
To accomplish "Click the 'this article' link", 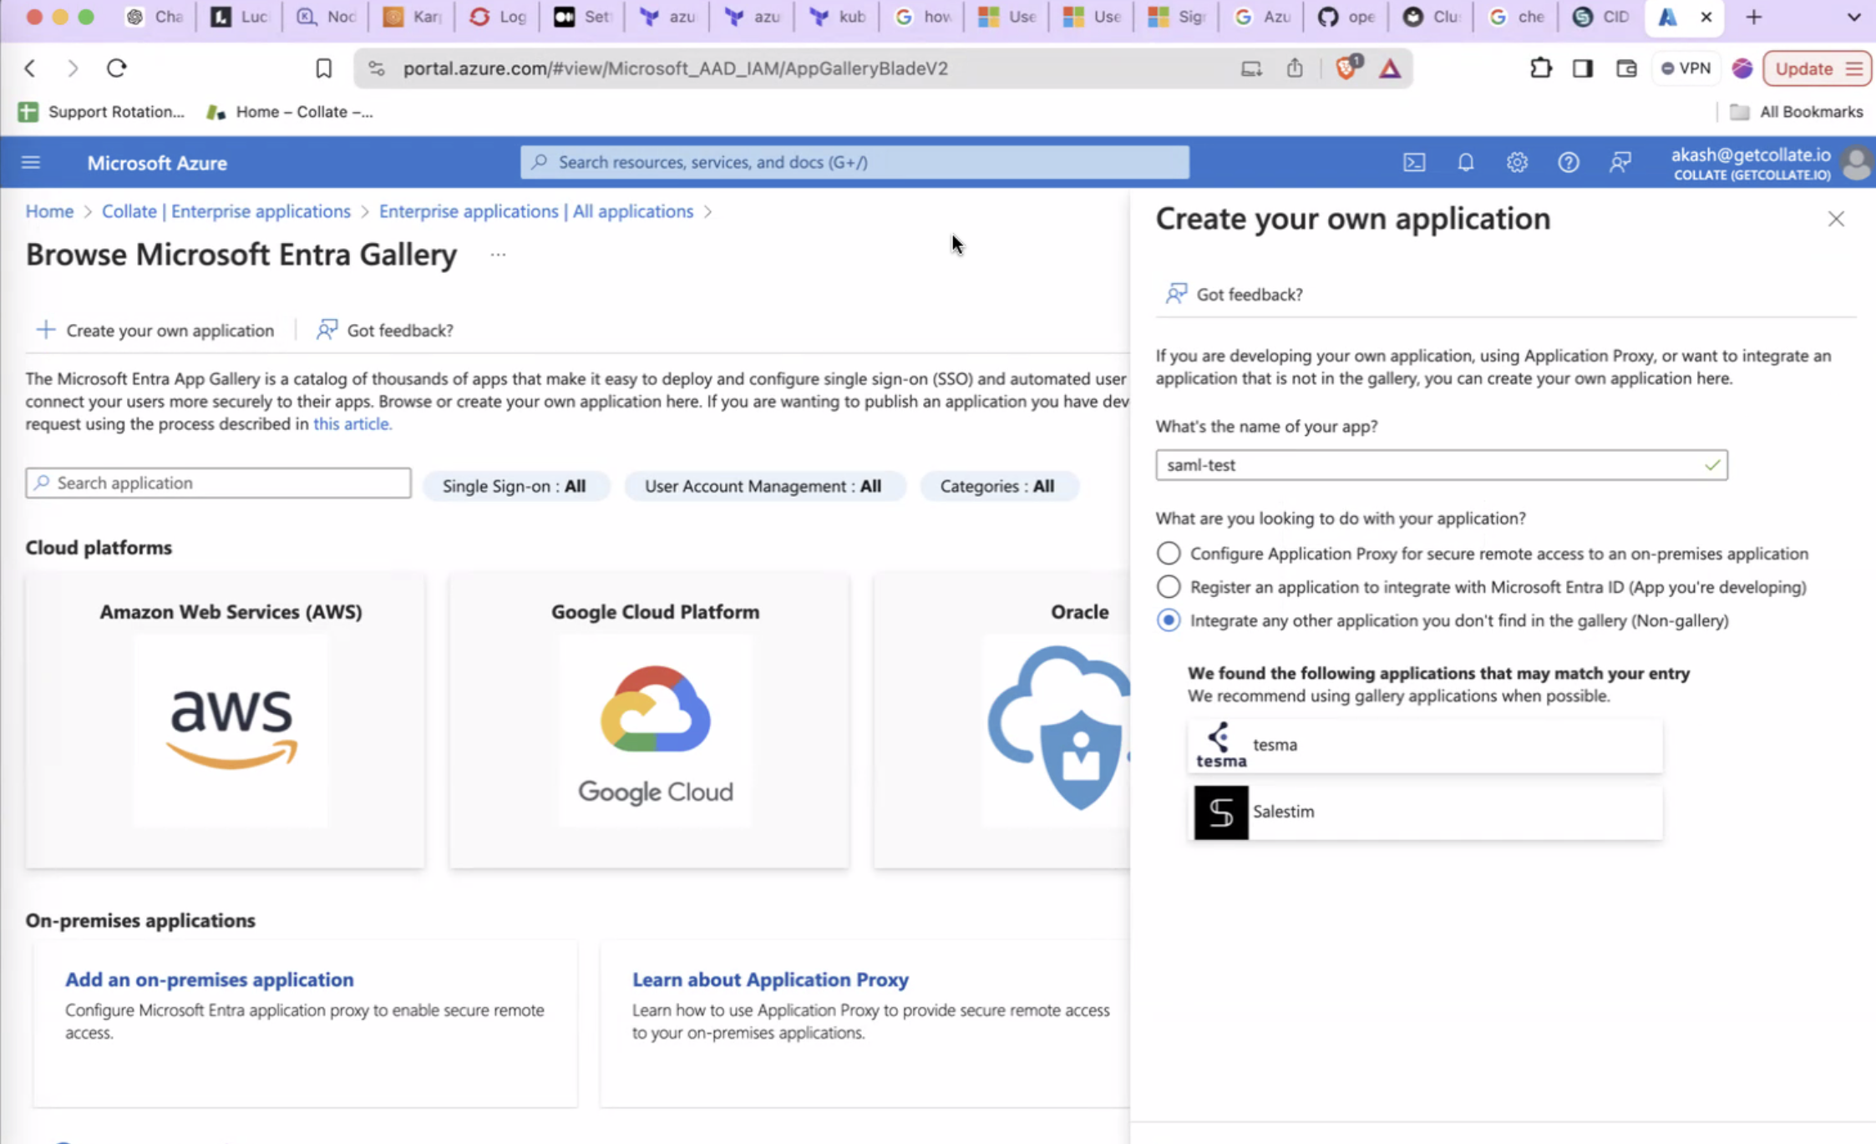I will (352, 423).
